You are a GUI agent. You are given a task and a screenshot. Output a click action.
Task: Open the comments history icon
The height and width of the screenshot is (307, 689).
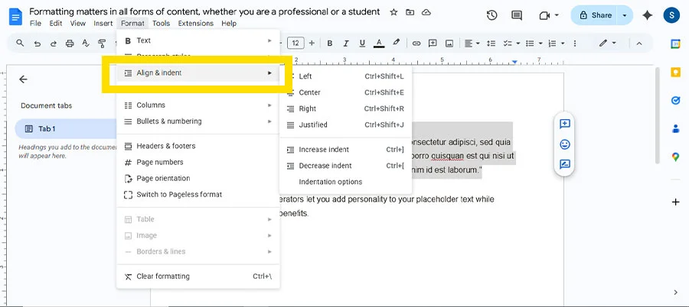519,15
